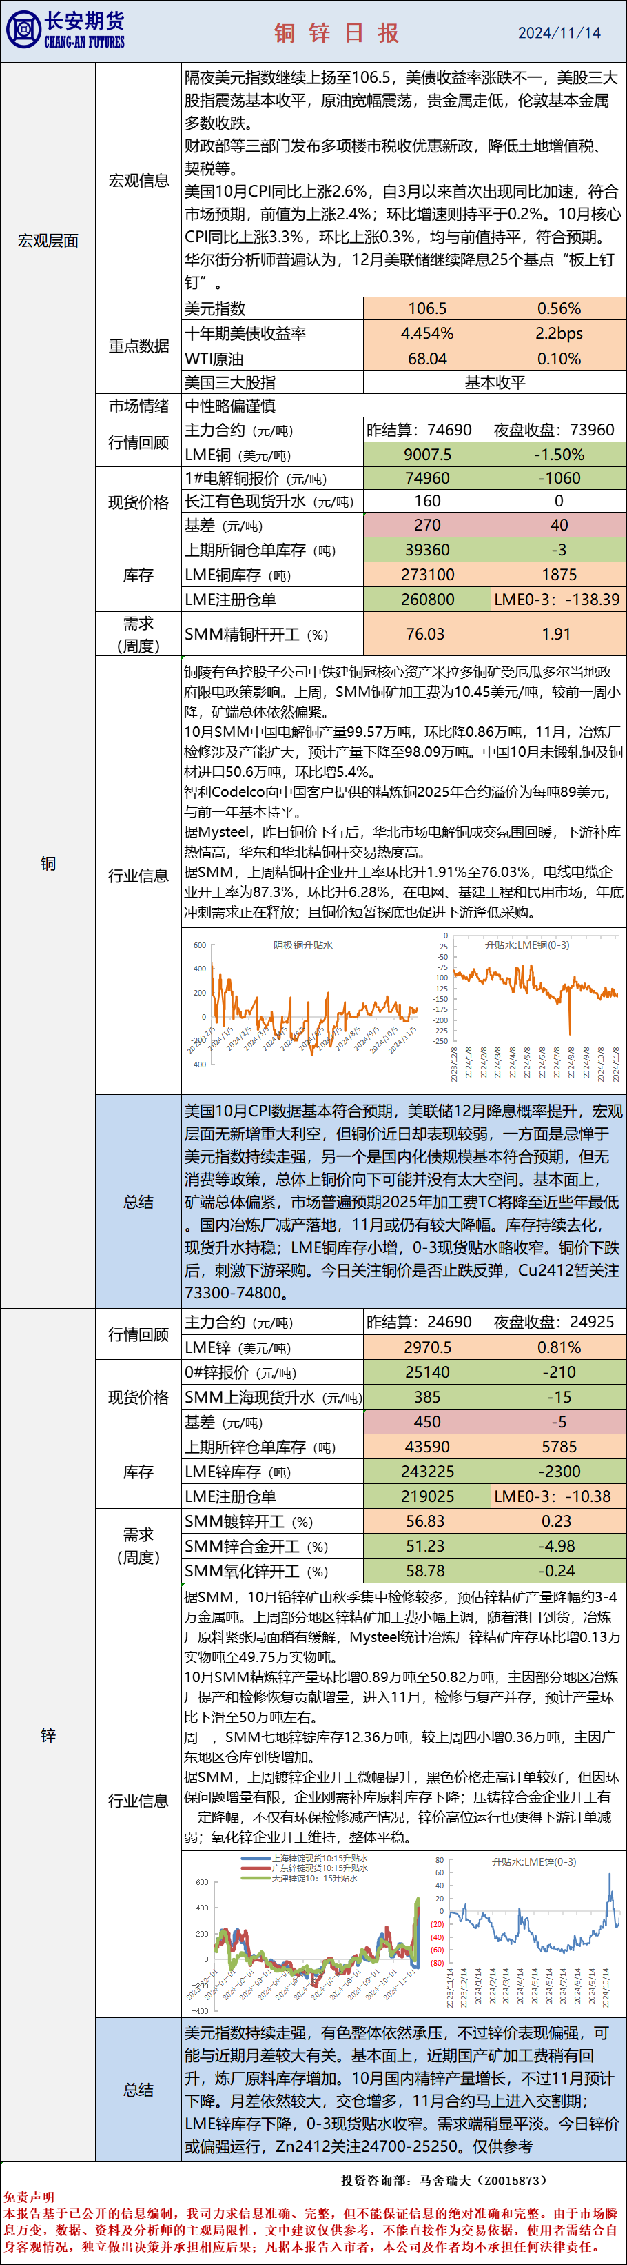Click the SMM精铜杆开工 label
The height and width of the screenshot is (2265, 627).
pyautogui.click(x=272, y=634)
